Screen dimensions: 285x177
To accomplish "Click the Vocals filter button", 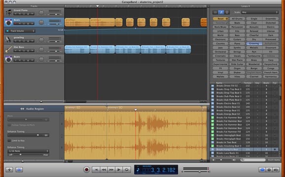I will [x=237, y=56].
